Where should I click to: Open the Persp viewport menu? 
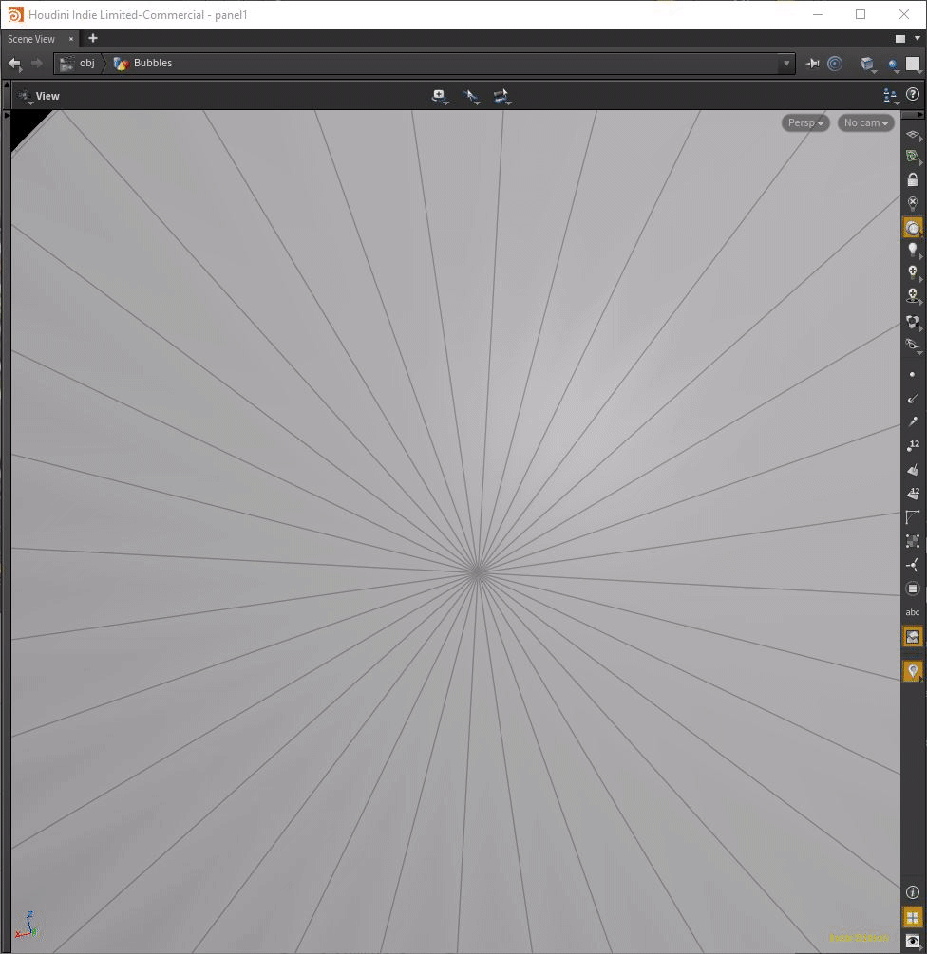[804, 122]
